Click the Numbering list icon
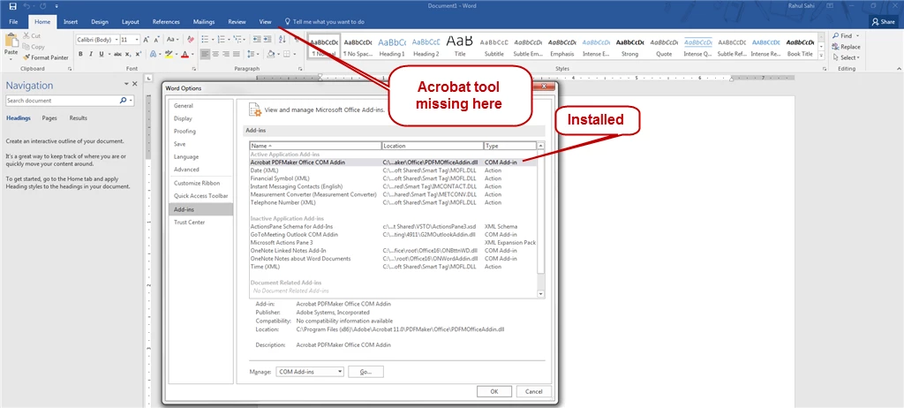 coord(222,40)
